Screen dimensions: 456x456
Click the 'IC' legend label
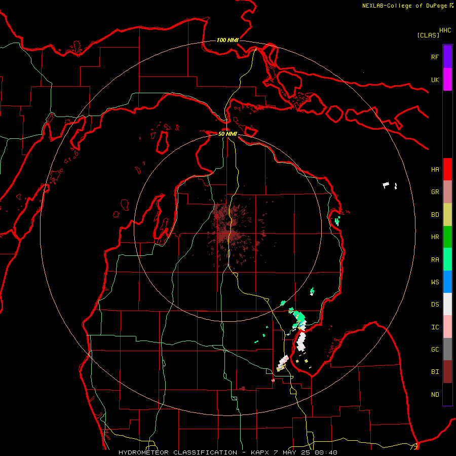(x=435, y=327)
